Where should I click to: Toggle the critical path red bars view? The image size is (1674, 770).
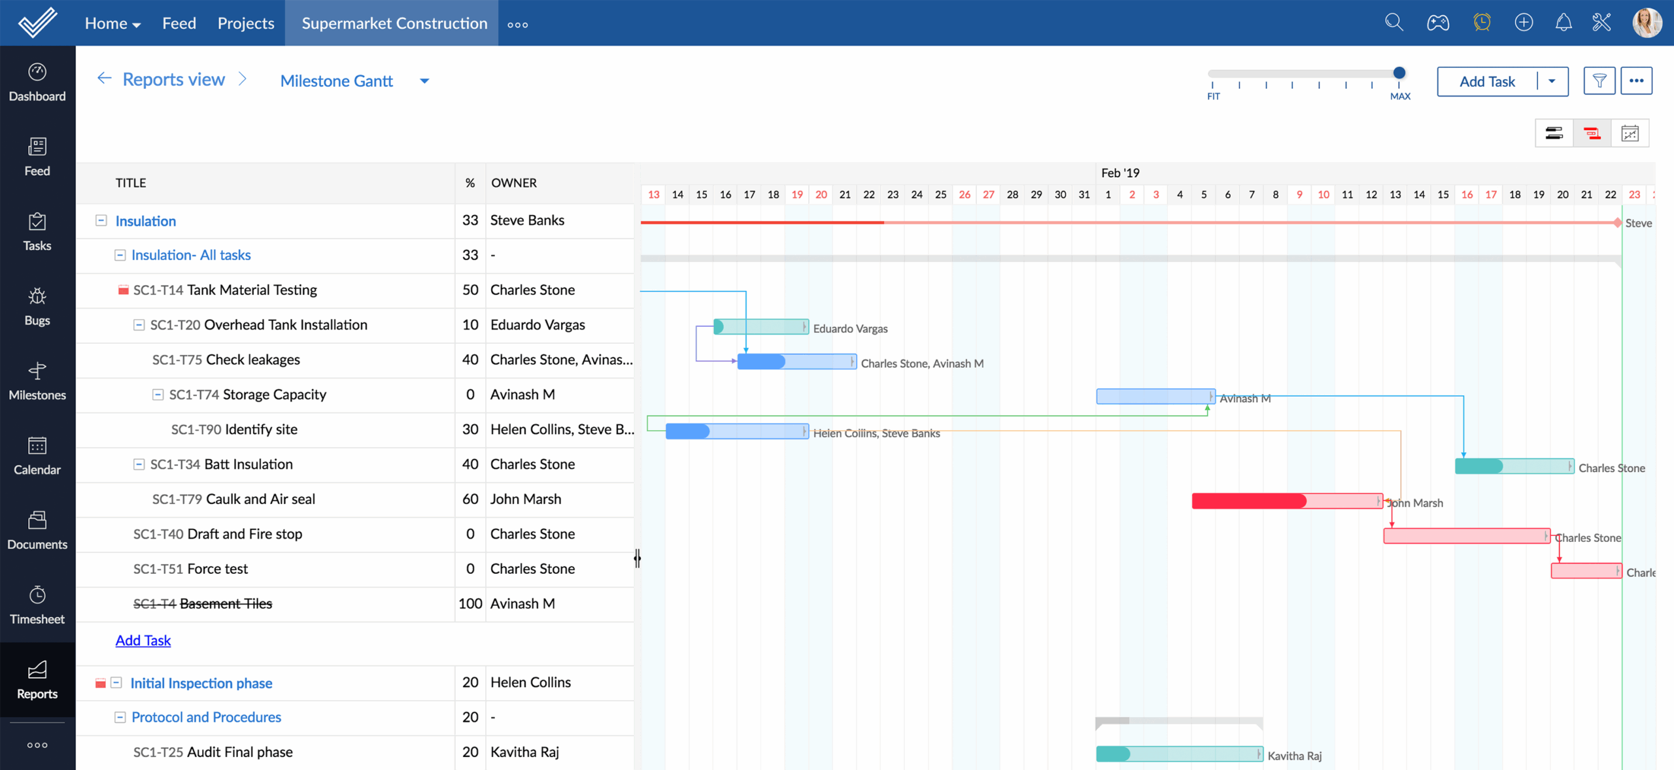[1592, 134]
